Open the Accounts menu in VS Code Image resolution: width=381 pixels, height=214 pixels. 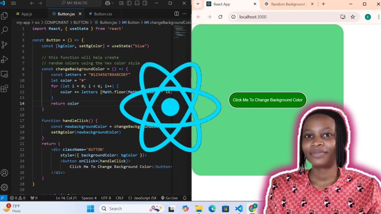4,173
